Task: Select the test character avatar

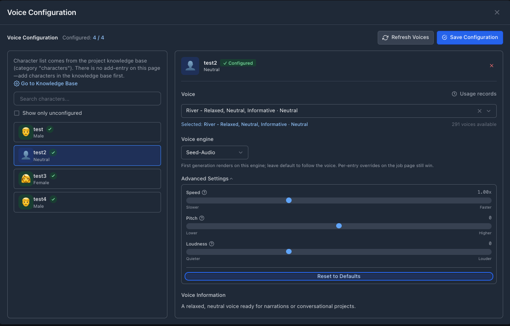Action: pos(26,132)
